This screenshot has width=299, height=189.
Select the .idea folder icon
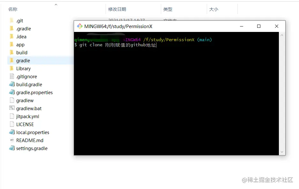coord(11,36)
